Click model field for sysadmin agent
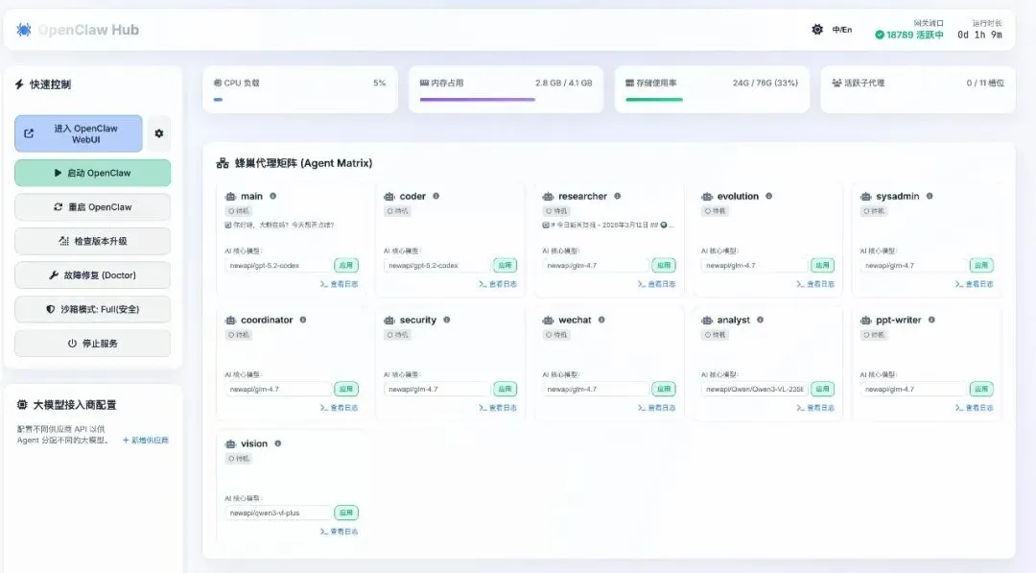The height and width of the screenshot is (573, 1036). point(913,266)
